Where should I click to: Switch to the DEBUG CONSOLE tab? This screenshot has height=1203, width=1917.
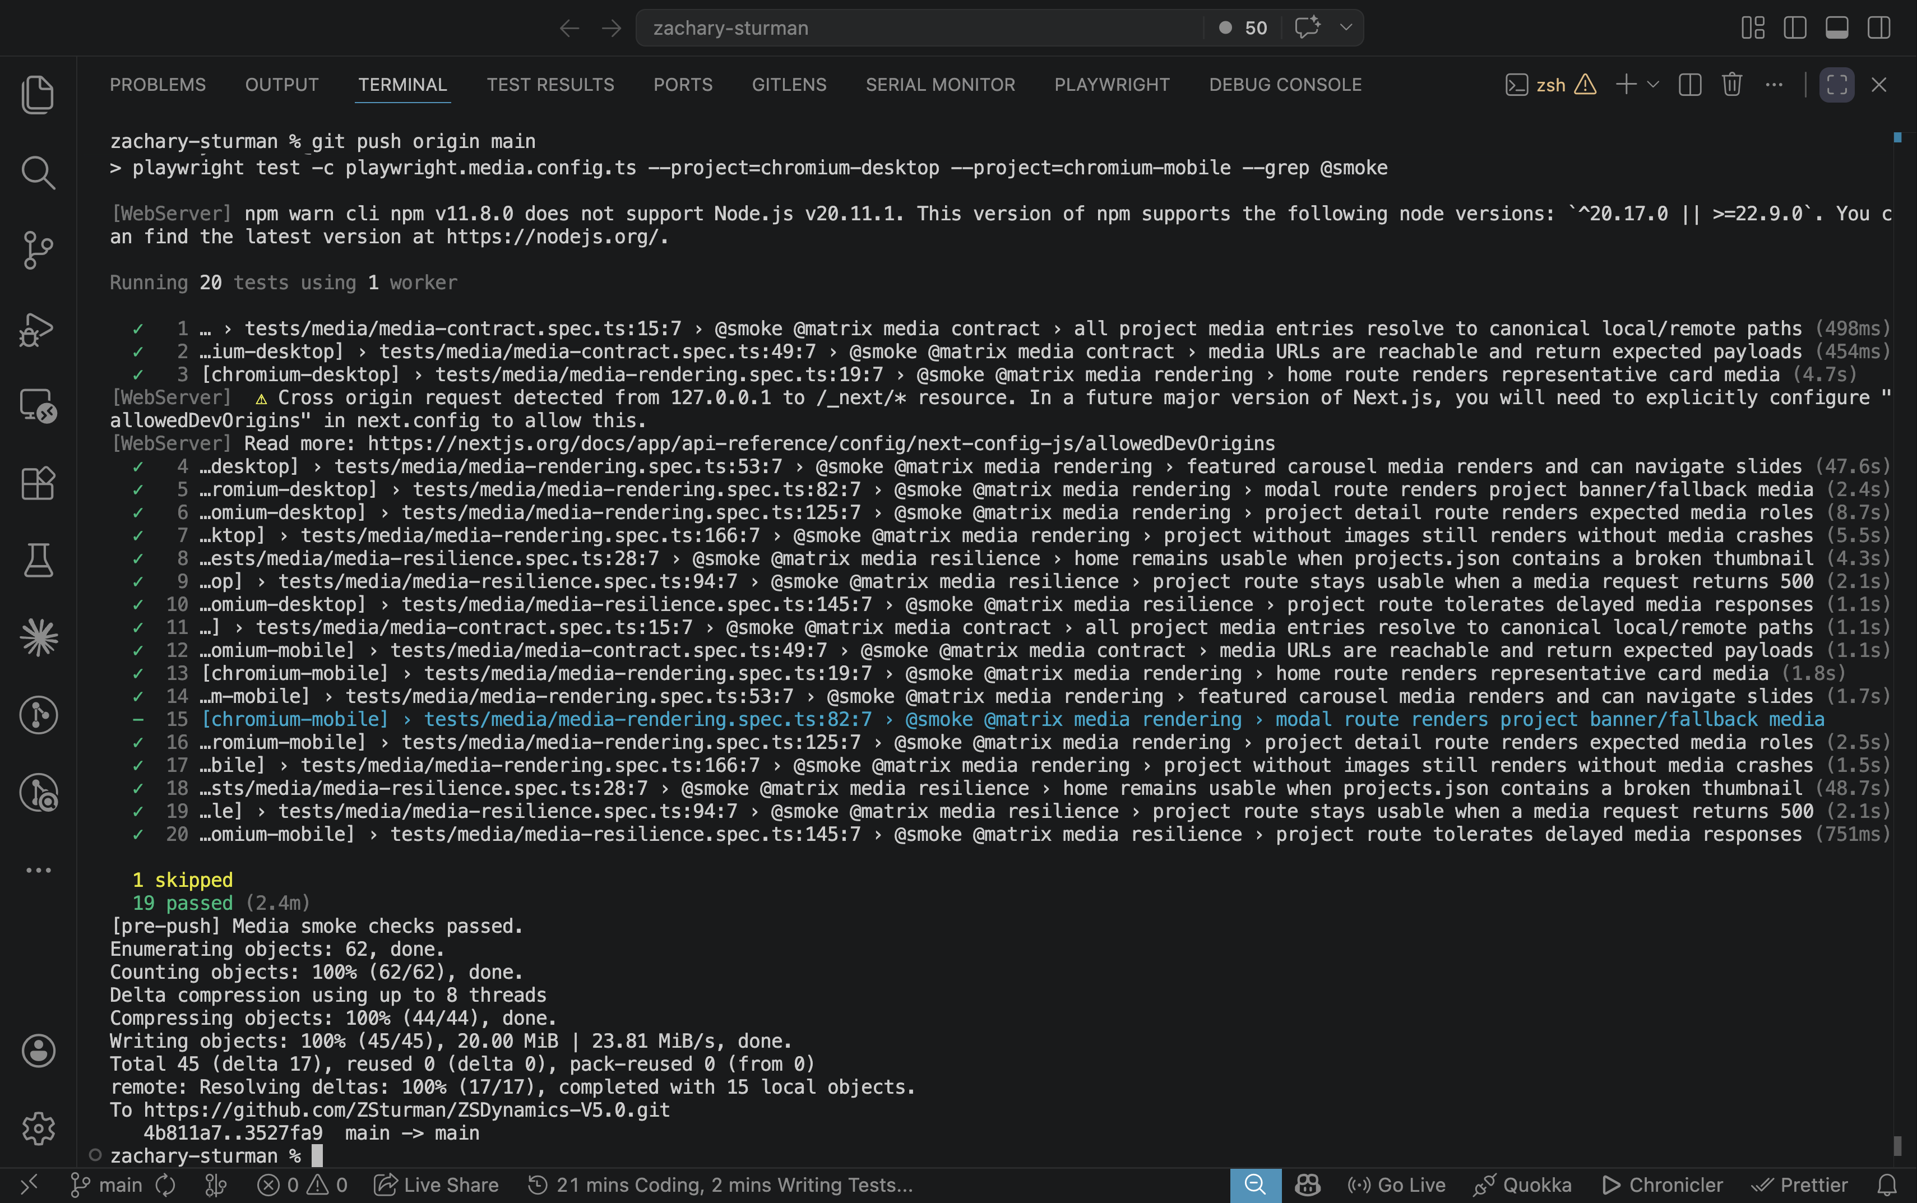click(x=1285, y=84)
